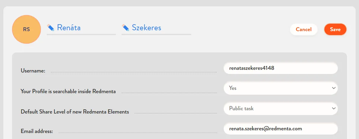
Task: Click the Username label
Action: [x=33, y=71]
